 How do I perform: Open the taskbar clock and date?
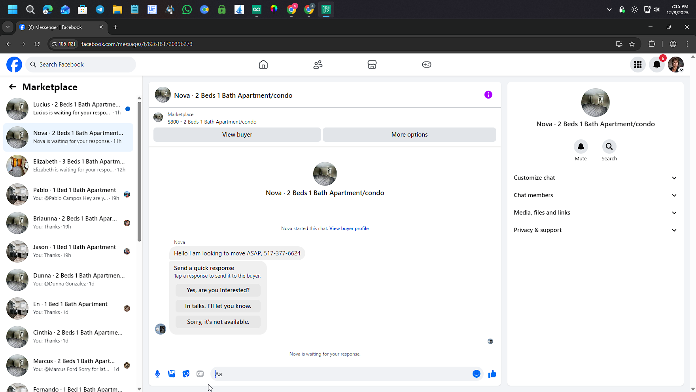pos(677,10)
